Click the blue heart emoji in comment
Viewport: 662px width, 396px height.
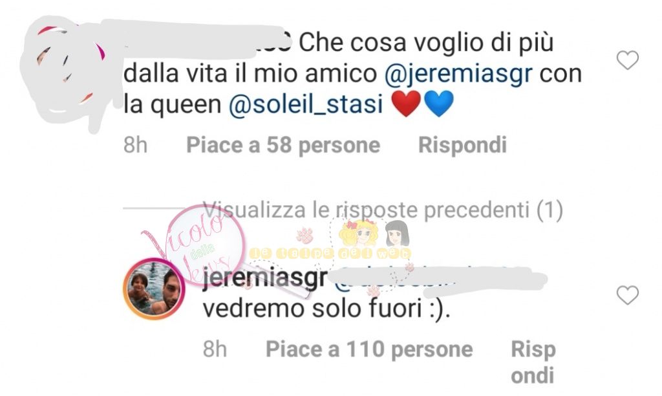point(438,104)
